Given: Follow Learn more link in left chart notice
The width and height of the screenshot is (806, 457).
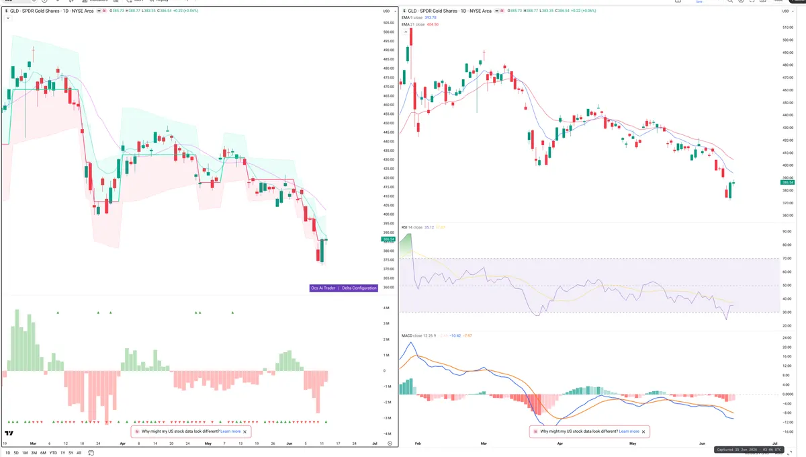Looking at the screenshot, I should 230,431.
